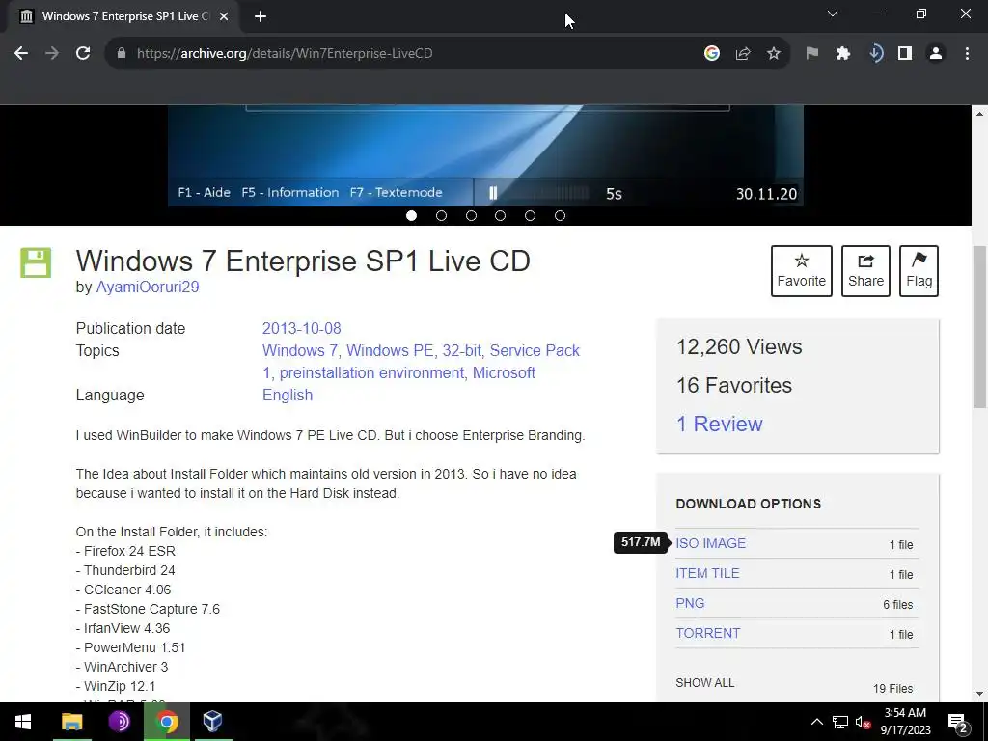988x741 pixels.
Task: Reload the page with the refresh icon
Action: pyautogui.click(x=83, y=54)
